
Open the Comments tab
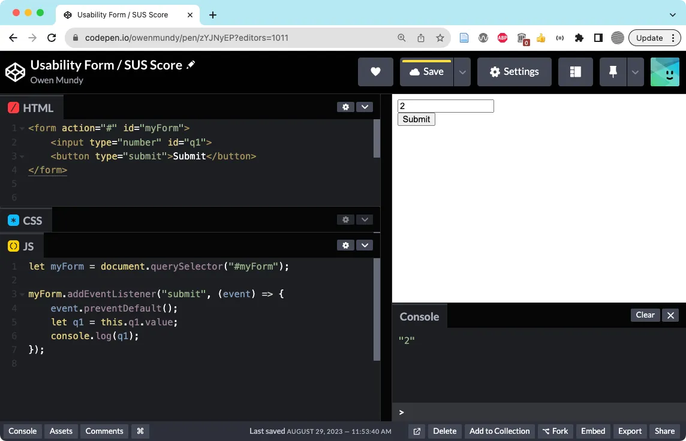[104, 431]
